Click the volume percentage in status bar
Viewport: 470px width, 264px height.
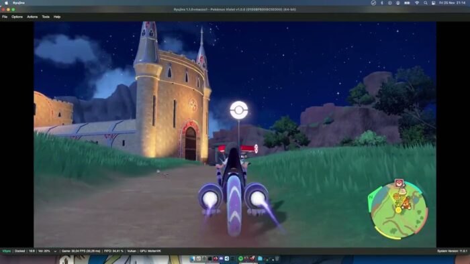(x=44, y=251)
